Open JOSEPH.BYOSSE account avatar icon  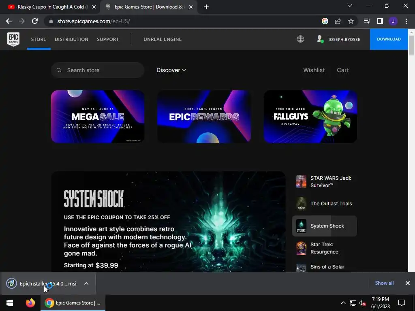(320, 39)
